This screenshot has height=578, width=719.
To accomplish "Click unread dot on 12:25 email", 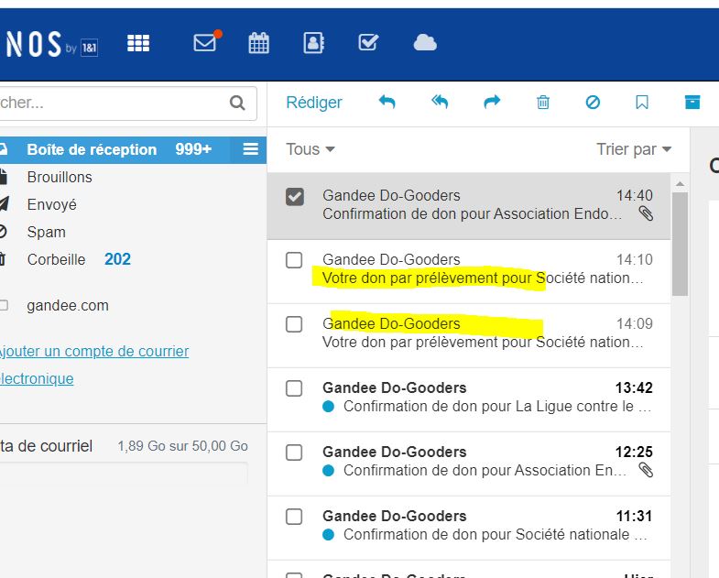I will (328, 470).
